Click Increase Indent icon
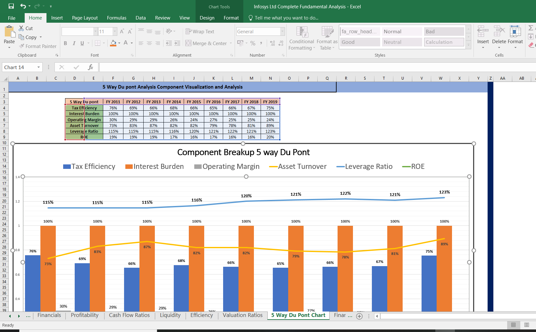This screenshot has width=536, height=332. click(177, 43)
